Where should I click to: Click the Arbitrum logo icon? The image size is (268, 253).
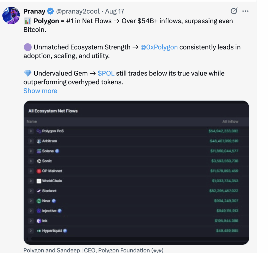coord(39,141)
